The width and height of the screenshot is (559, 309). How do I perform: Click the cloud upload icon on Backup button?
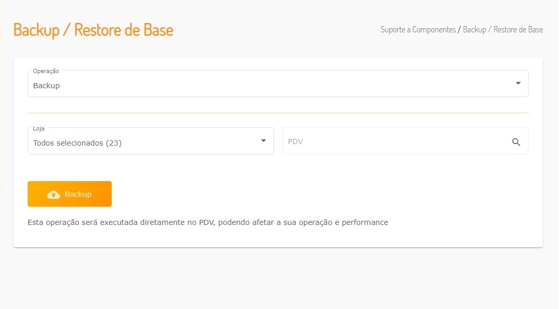point(53,195)
